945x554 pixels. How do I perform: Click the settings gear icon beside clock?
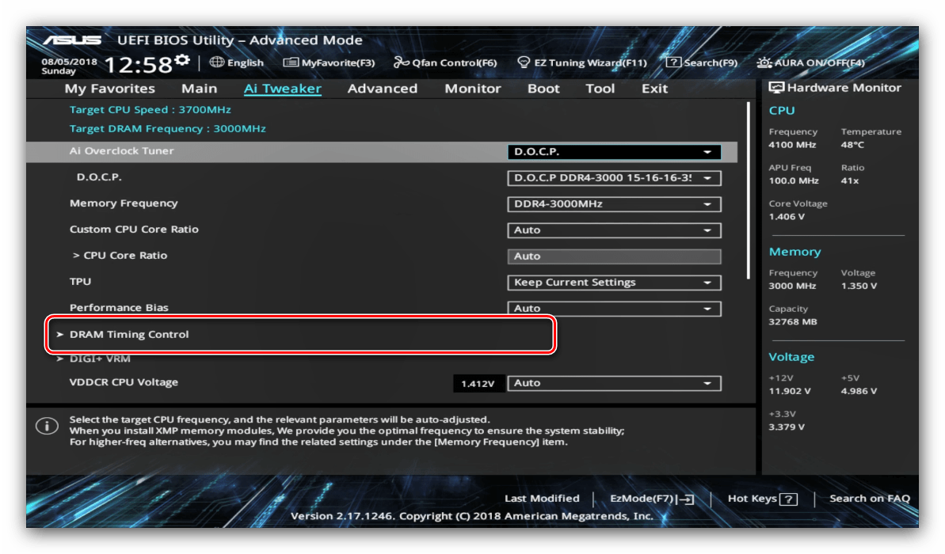coord(182,61)
